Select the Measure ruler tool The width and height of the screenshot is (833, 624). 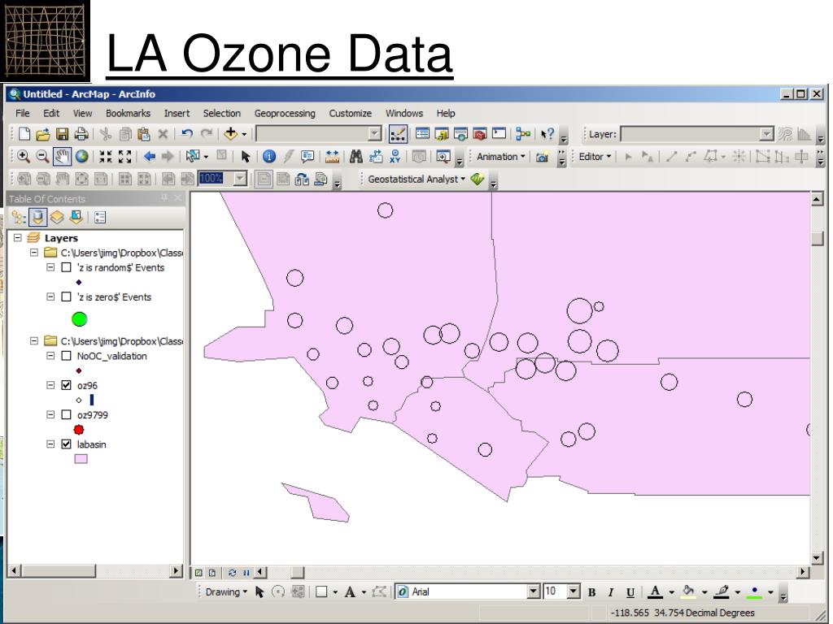332,157
